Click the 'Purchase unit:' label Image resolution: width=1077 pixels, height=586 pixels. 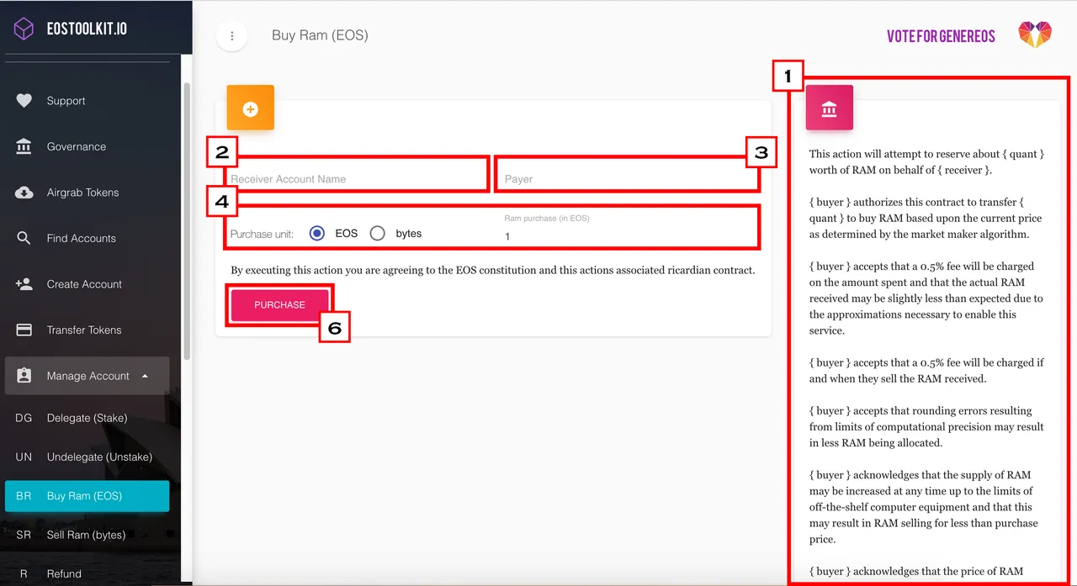tap(262, 234)
